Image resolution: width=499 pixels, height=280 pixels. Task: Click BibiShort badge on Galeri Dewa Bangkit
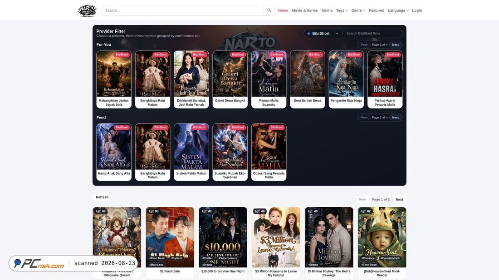[238, 55]
